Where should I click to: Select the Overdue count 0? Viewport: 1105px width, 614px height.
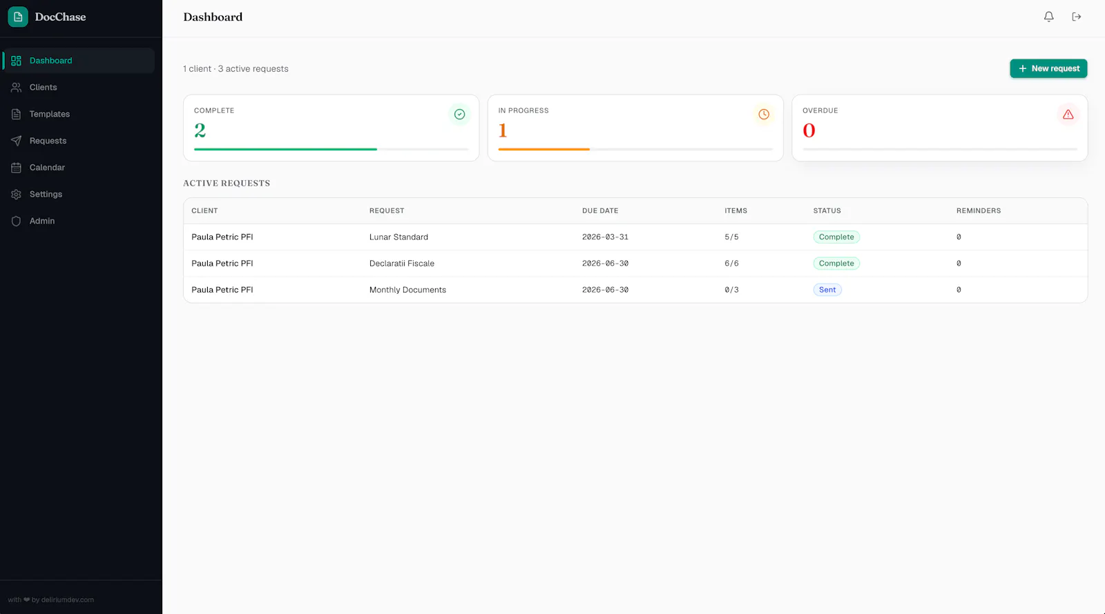pyautogui.click(x=809, y=130)
